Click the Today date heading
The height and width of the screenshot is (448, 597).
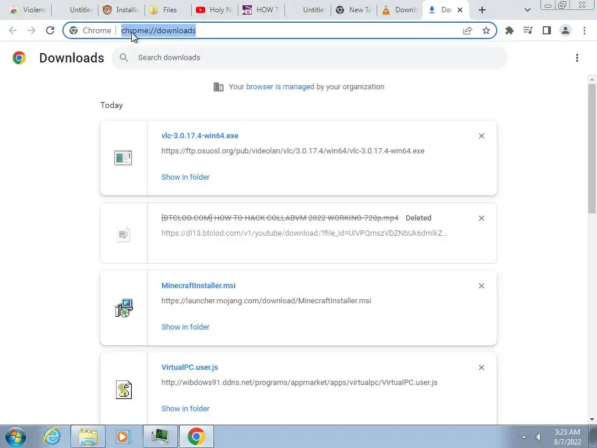[111, 105]
